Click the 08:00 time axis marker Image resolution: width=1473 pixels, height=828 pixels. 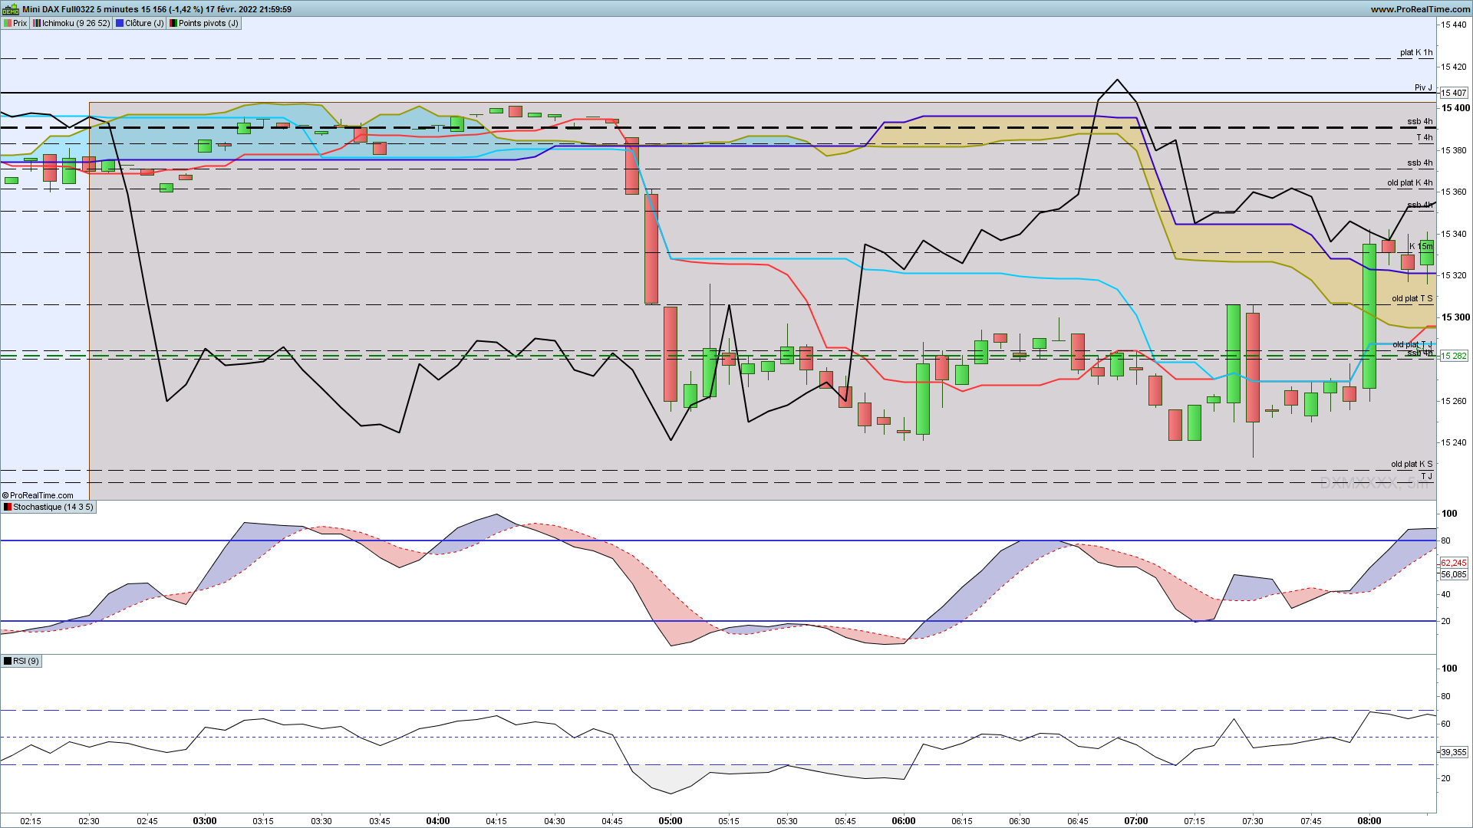(1369, 820)
